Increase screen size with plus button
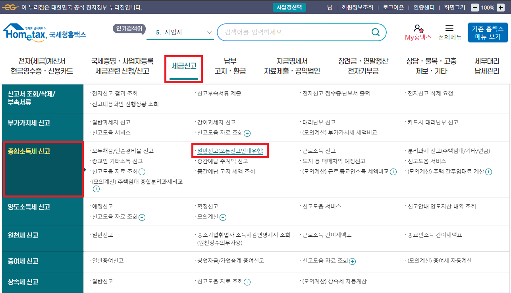 coord(501,7)
